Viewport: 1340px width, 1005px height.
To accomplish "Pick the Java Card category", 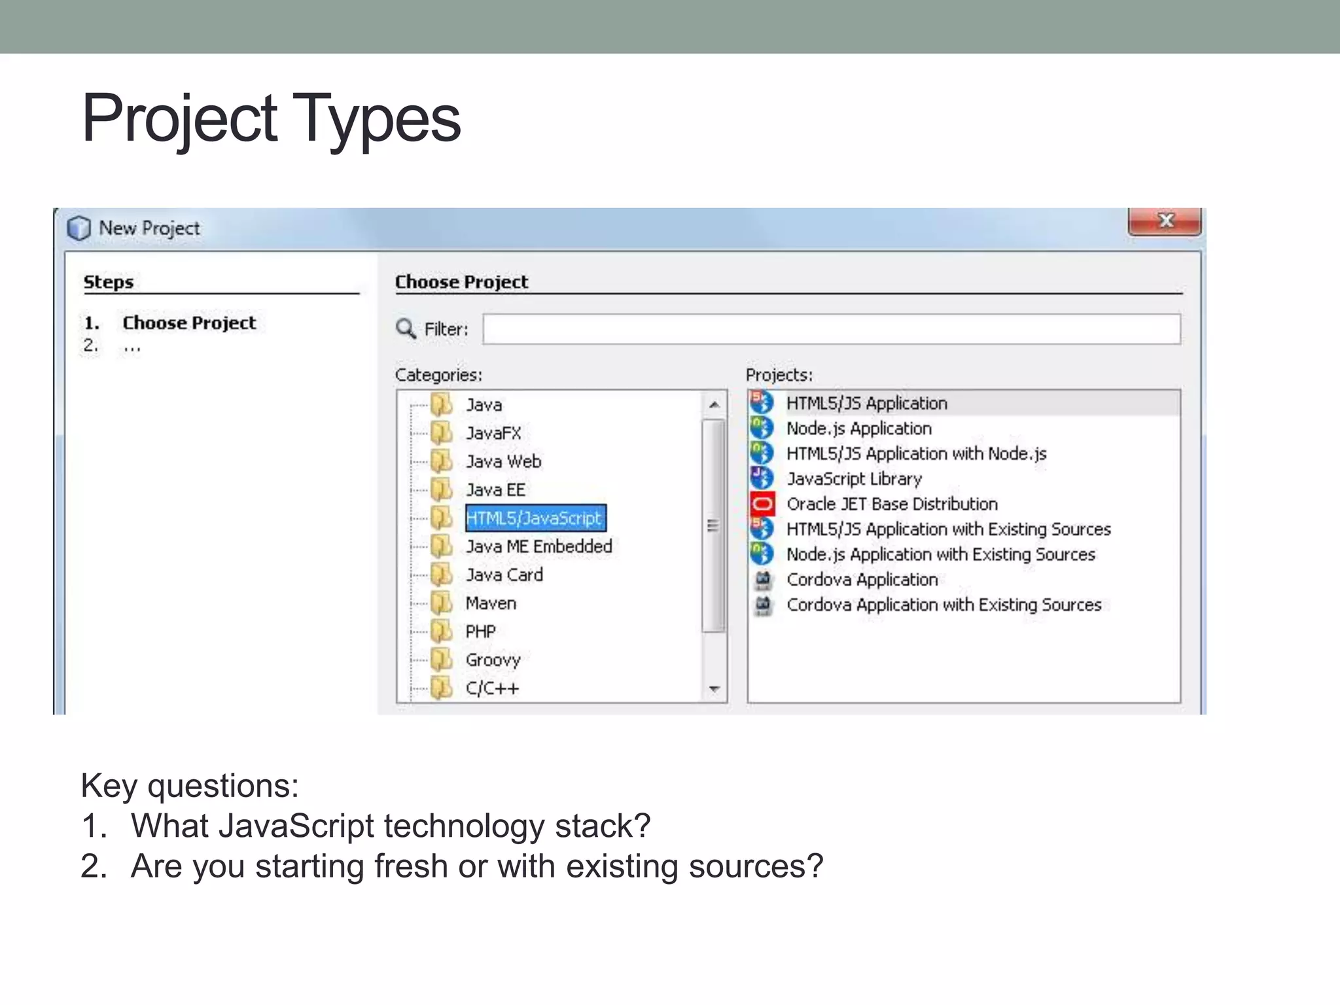I will tap(504, 574).
